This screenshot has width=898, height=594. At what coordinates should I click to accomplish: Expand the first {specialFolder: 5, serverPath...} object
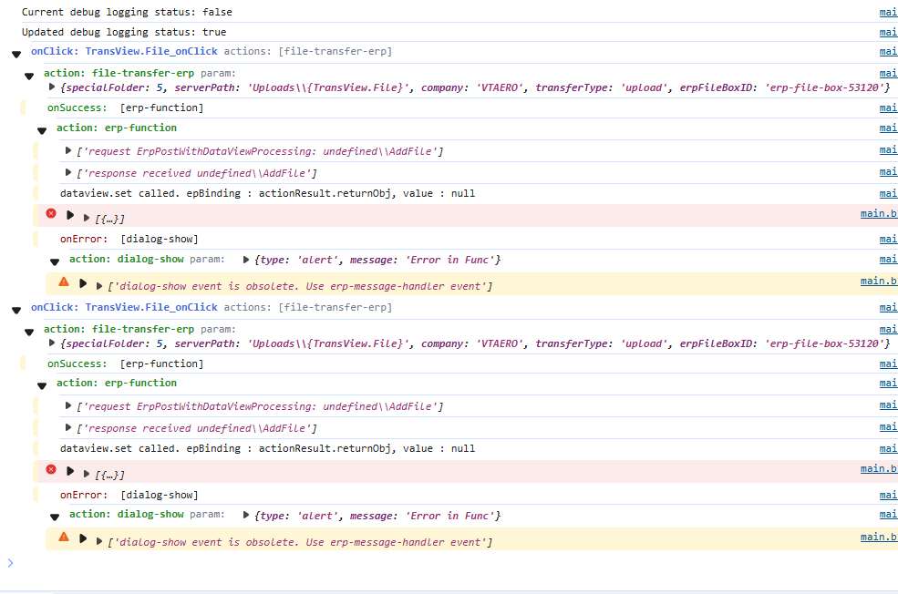(52, 87)
